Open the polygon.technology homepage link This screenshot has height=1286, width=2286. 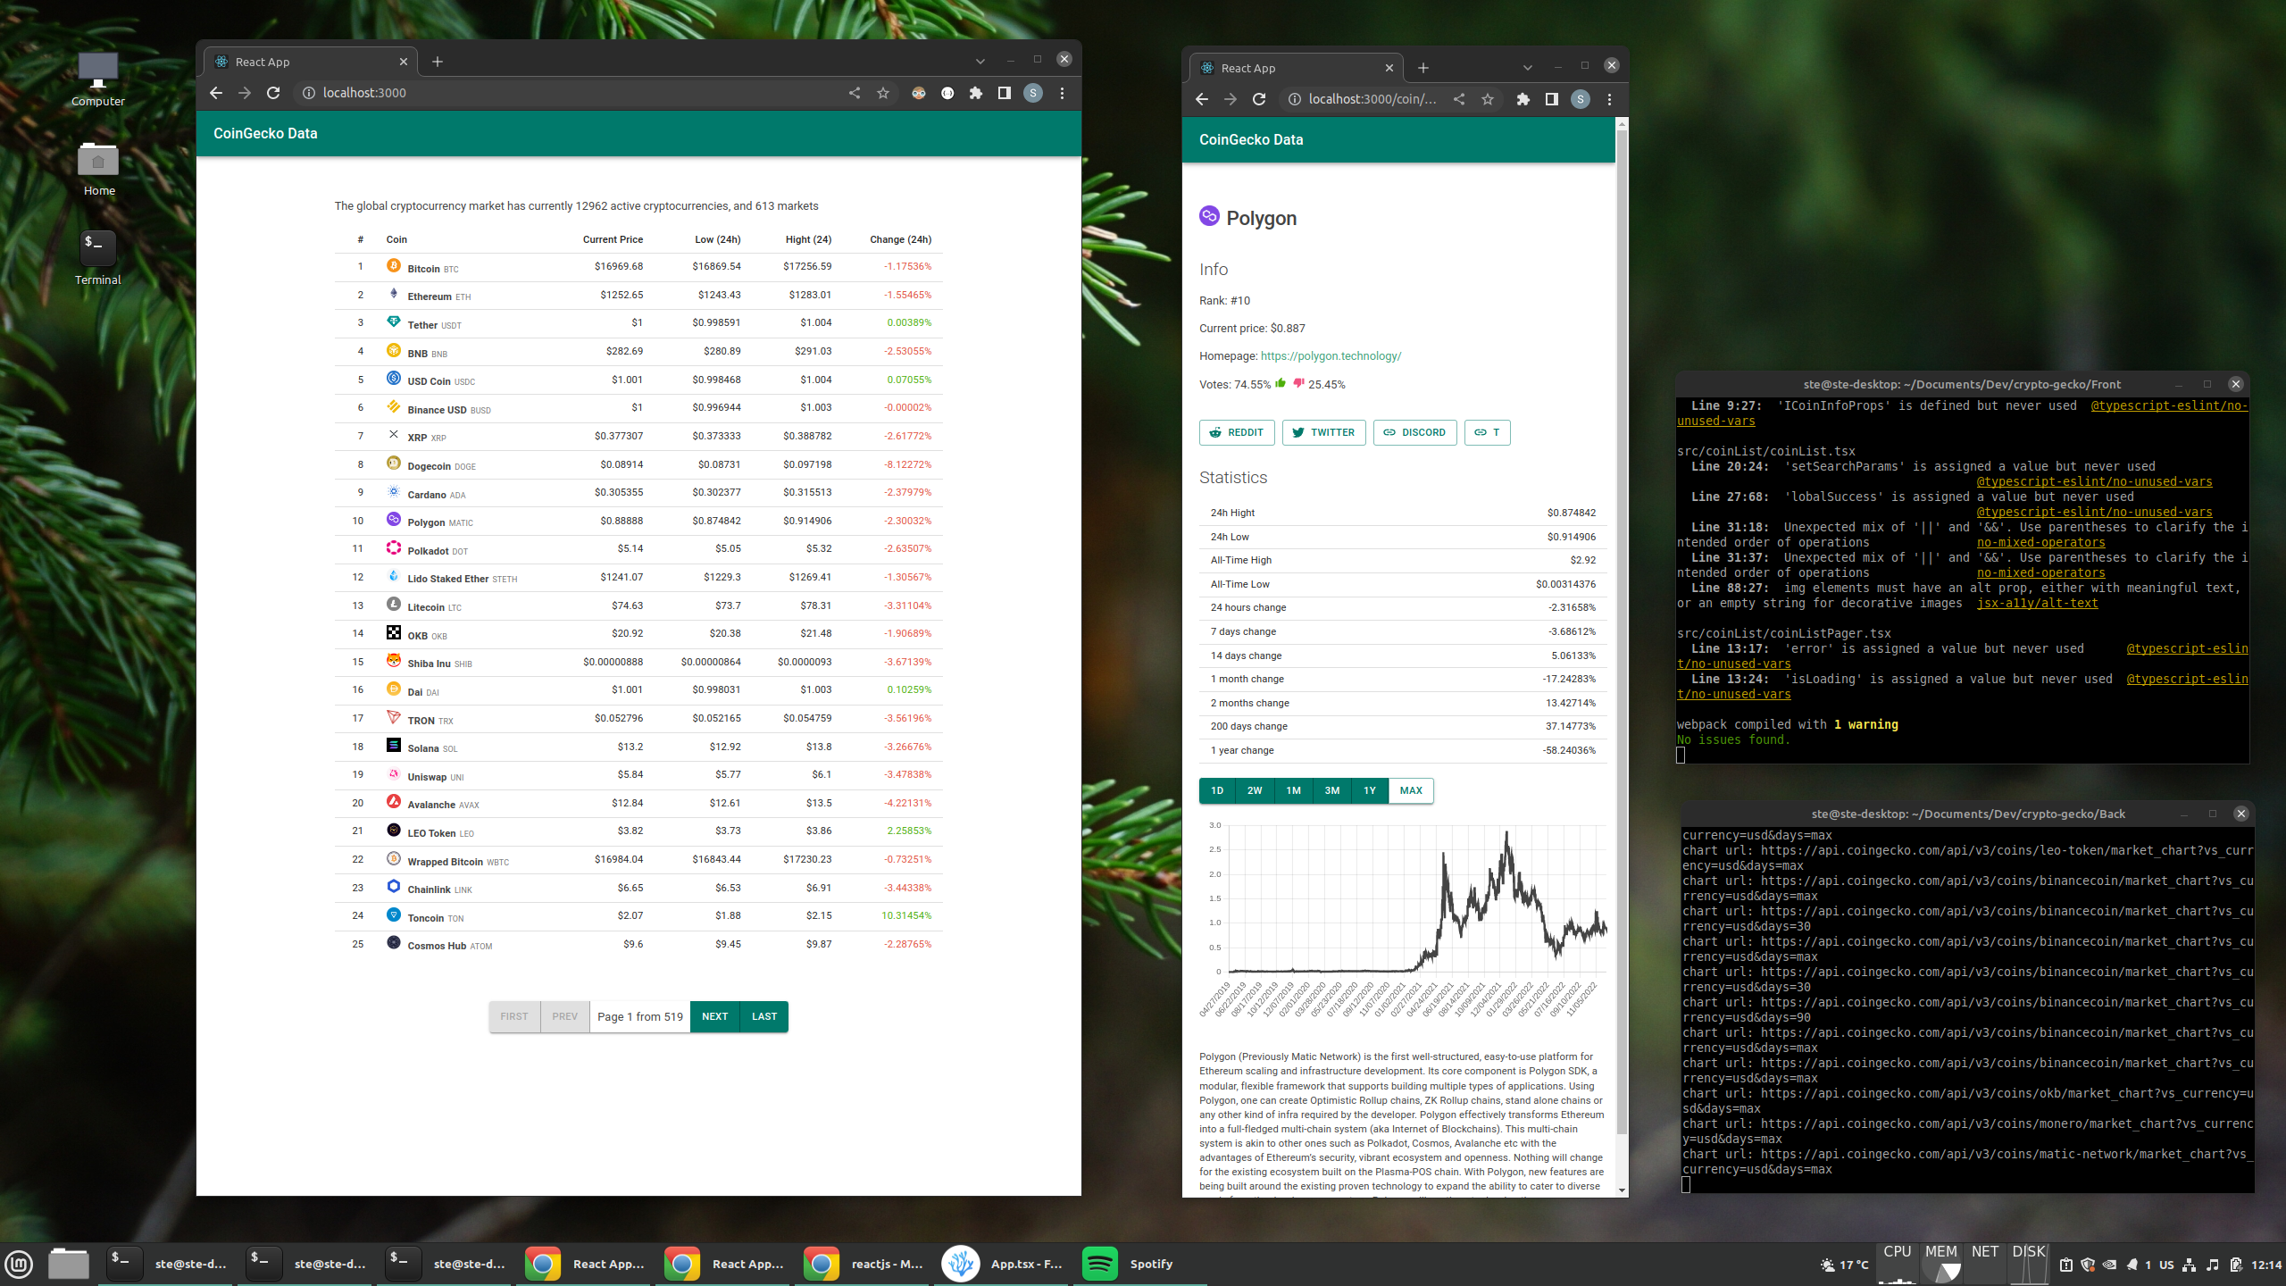point(1331,355)
